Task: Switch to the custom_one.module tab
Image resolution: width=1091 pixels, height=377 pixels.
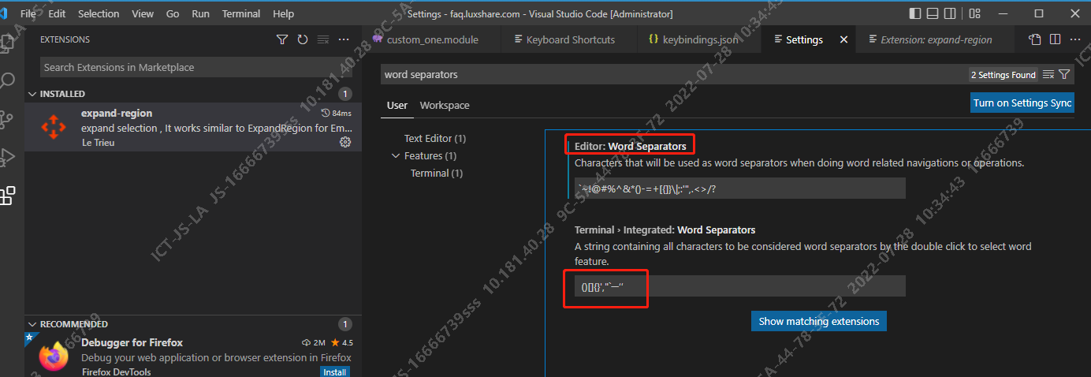Action: pyautogui.click(x=432, y=39)
